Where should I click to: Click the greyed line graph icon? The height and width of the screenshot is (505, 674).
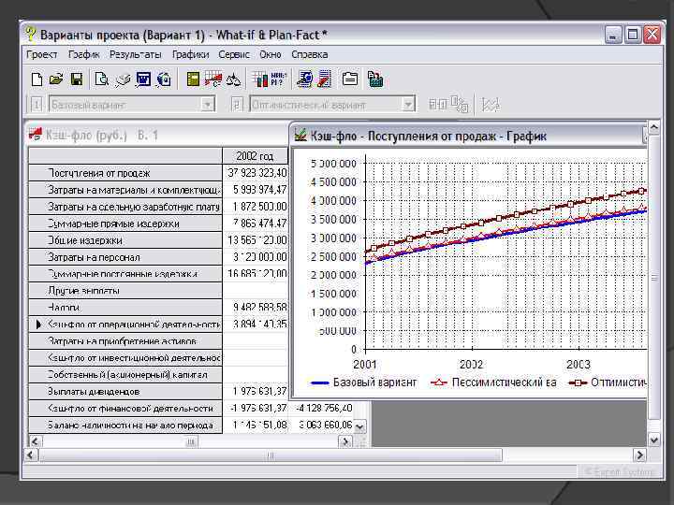[x=491, y=105]
